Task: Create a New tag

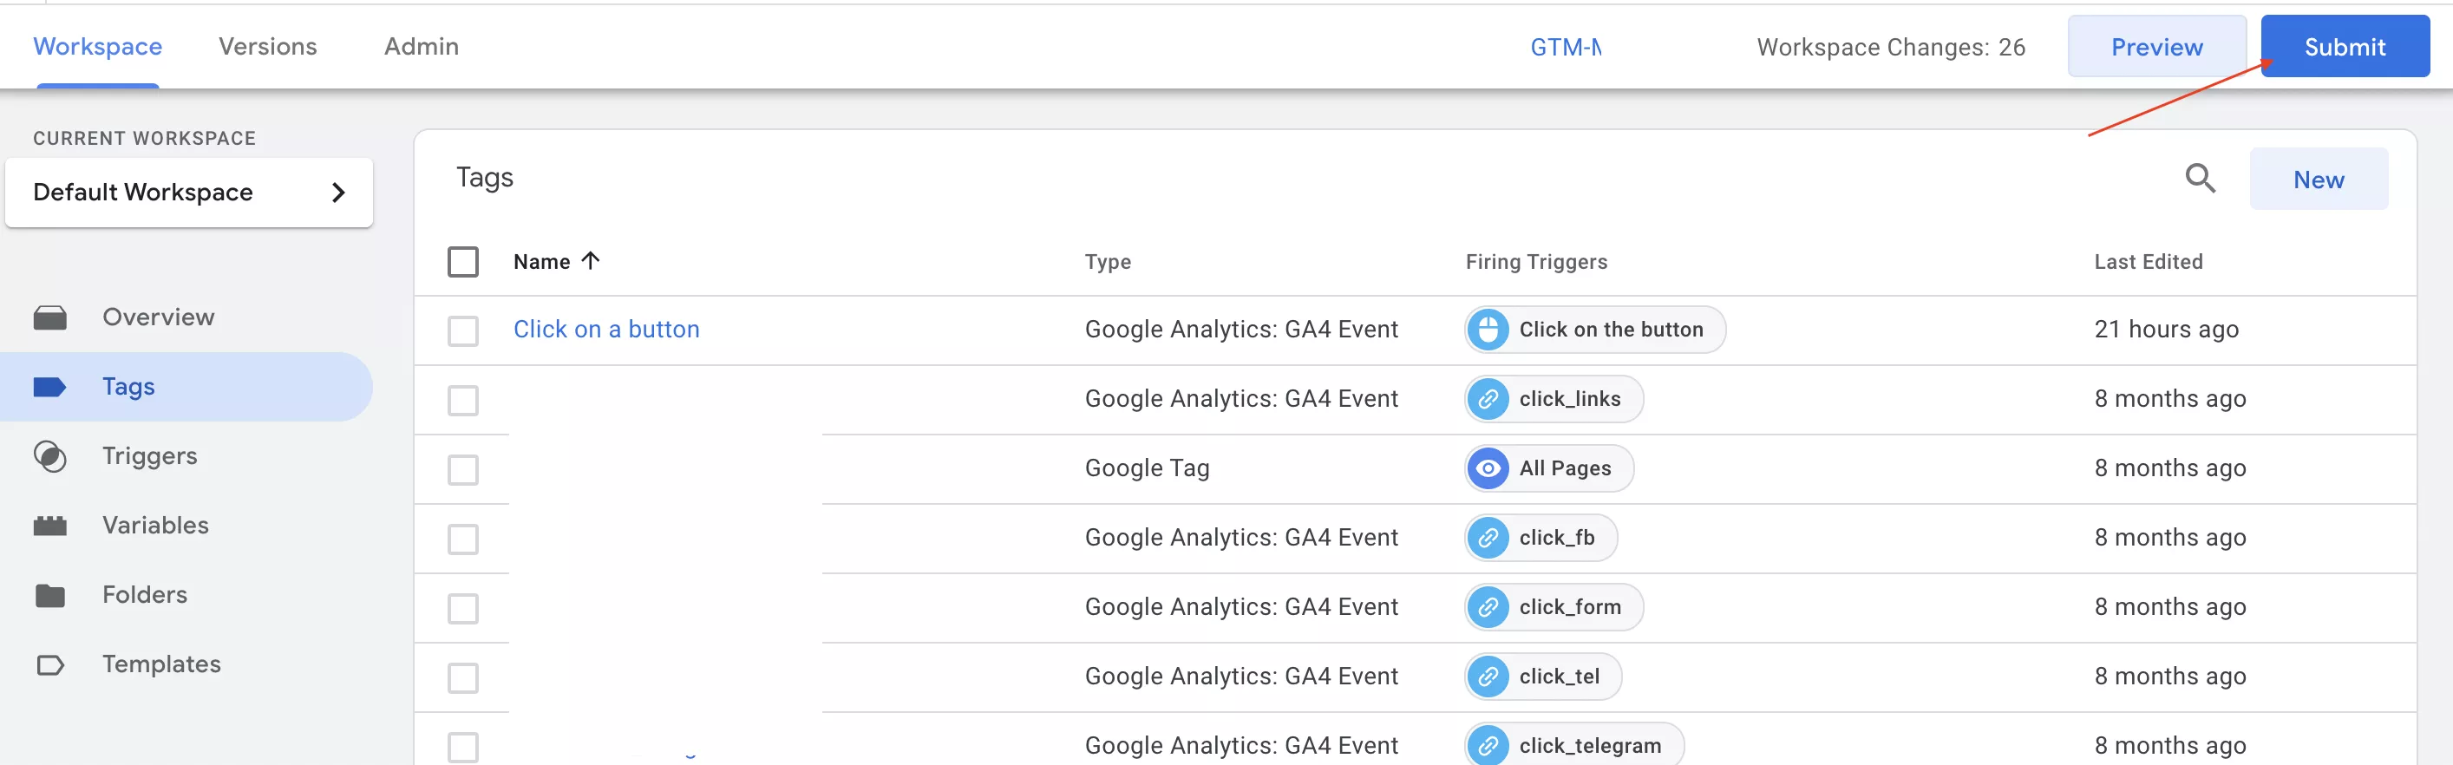Action: (2318, 179)
